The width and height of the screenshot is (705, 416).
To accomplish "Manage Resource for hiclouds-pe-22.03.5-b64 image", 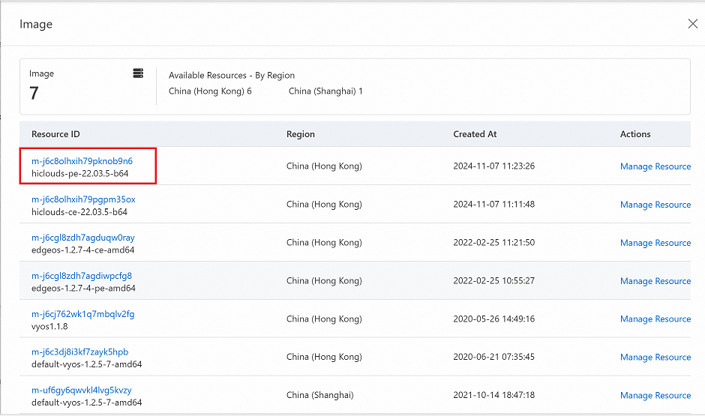I will 655,166.
